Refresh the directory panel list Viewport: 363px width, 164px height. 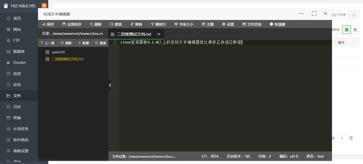66,43
